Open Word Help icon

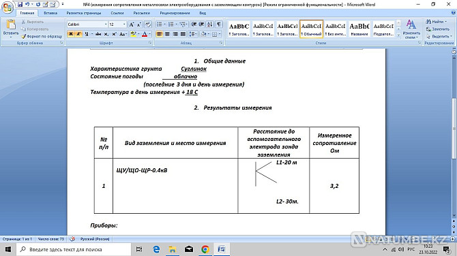tap(453, 13)
